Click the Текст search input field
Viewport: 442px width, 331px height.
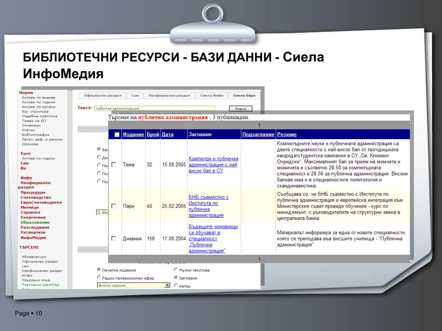[x=155, y=108]
